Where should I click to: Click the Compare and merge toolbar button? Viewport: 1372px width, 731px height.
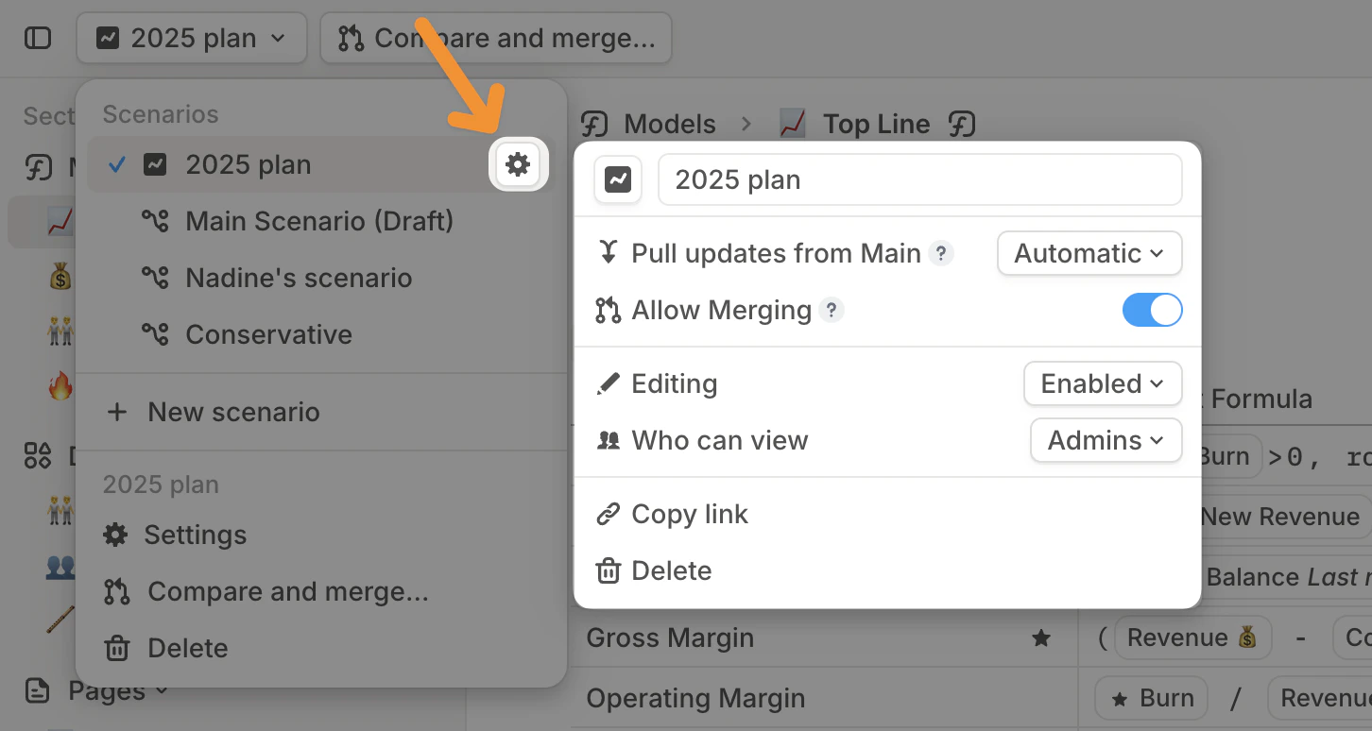pyautogui.click(x=496, y=38)
